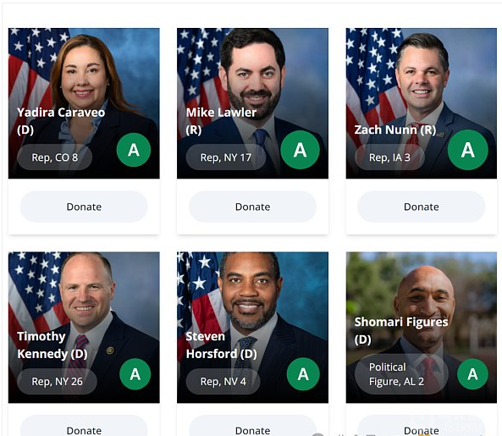Donate to Zach Nunn
502x436 pixels.
(x=422, y=207)
